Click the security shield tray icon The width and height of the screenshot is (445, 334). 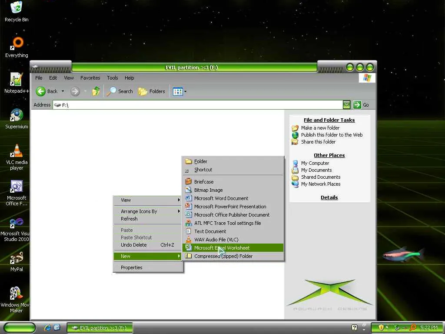381,327
